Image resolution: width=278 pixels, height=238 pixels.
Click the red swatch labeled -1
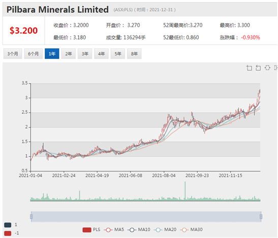(x=8, y=233)
